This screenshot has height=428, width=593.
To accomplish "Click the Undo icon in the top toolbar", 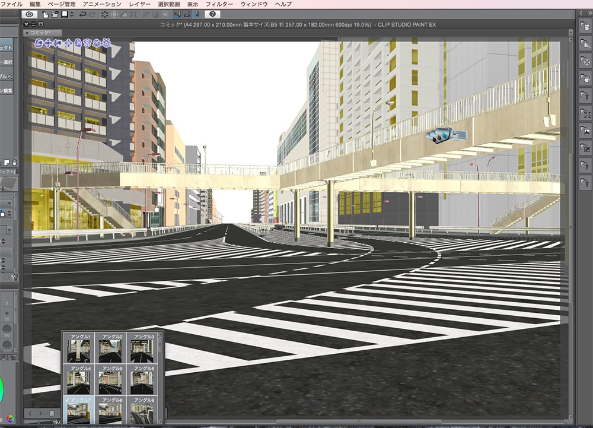I will pyautogui.click(x=83, y=15).
